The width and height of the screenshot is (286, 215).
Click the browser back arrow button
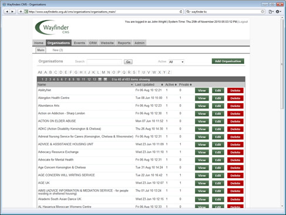point(7,12)
